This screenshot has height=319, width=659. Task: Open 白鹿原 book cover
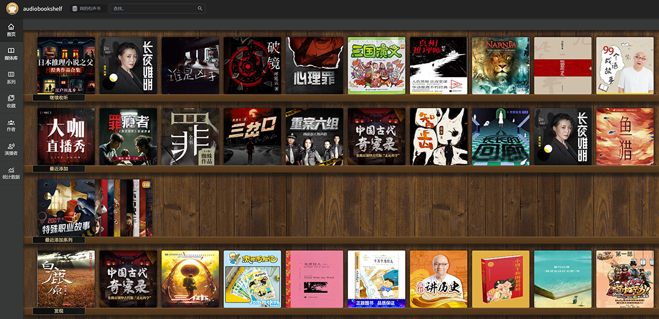pos(66,279)
